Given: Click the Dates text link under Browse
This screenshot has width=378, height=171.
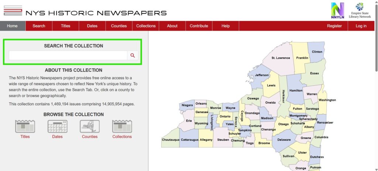Looking at the screenshot, I should [x=57, y=137].
